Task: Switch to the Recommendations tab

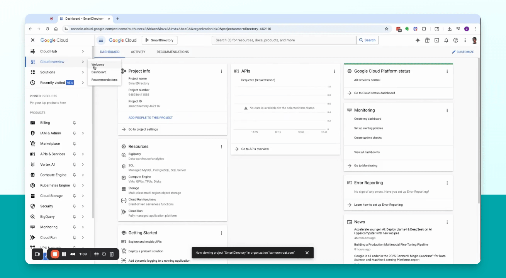Action: point(173,52)
